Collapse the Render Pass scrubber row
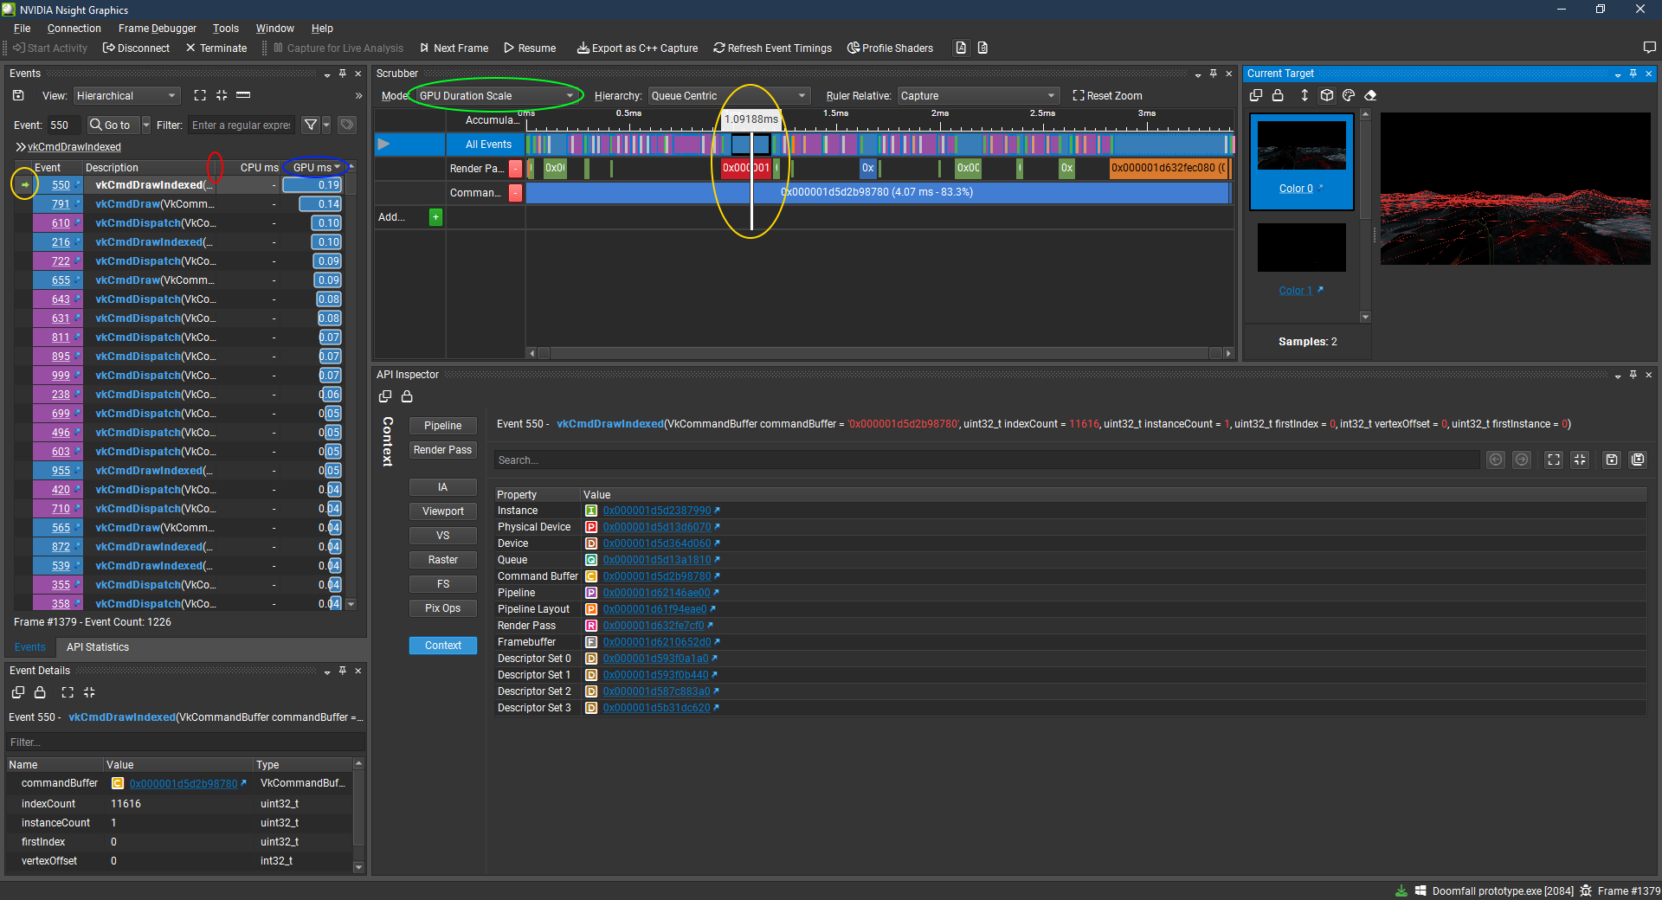The image size is (1662, 900). [515, 169]
